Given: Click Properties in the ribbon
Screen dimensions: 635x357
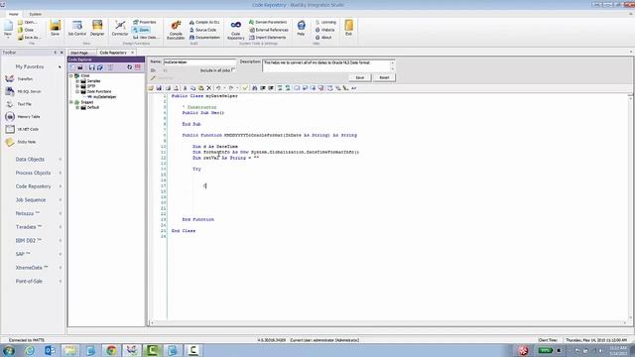Looking at the screenshot, I should tap(145, 22).
